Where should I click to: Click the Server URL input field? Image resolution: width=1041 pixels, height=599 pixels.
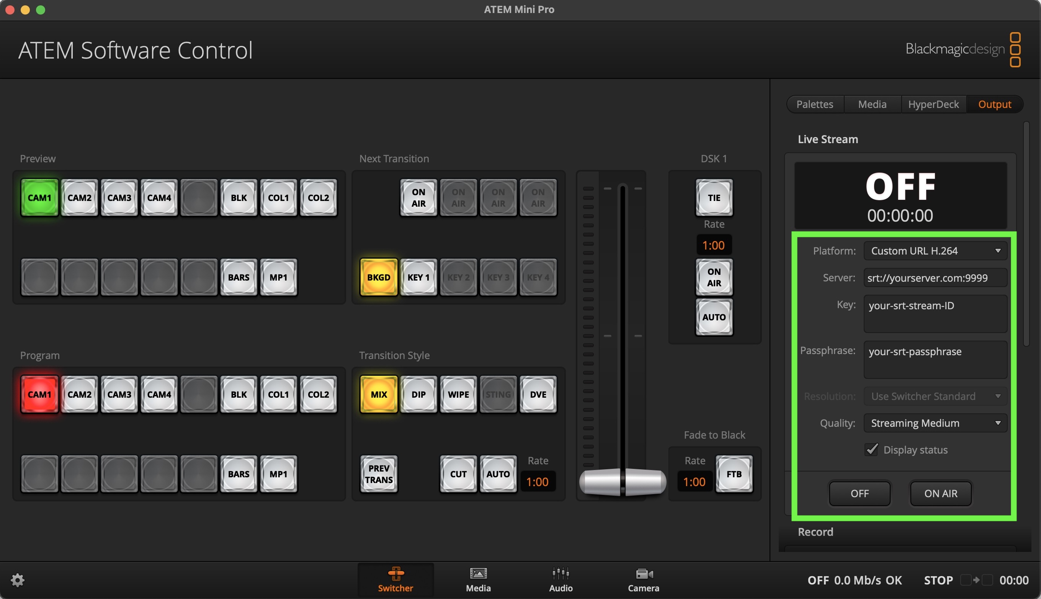[x=935, y=278]
